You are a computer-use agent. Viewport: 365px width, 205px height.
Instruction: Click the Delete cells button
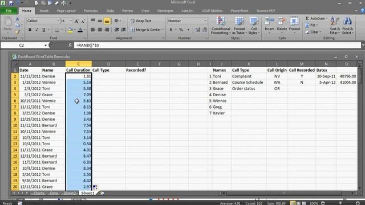(x=282, y=25)
